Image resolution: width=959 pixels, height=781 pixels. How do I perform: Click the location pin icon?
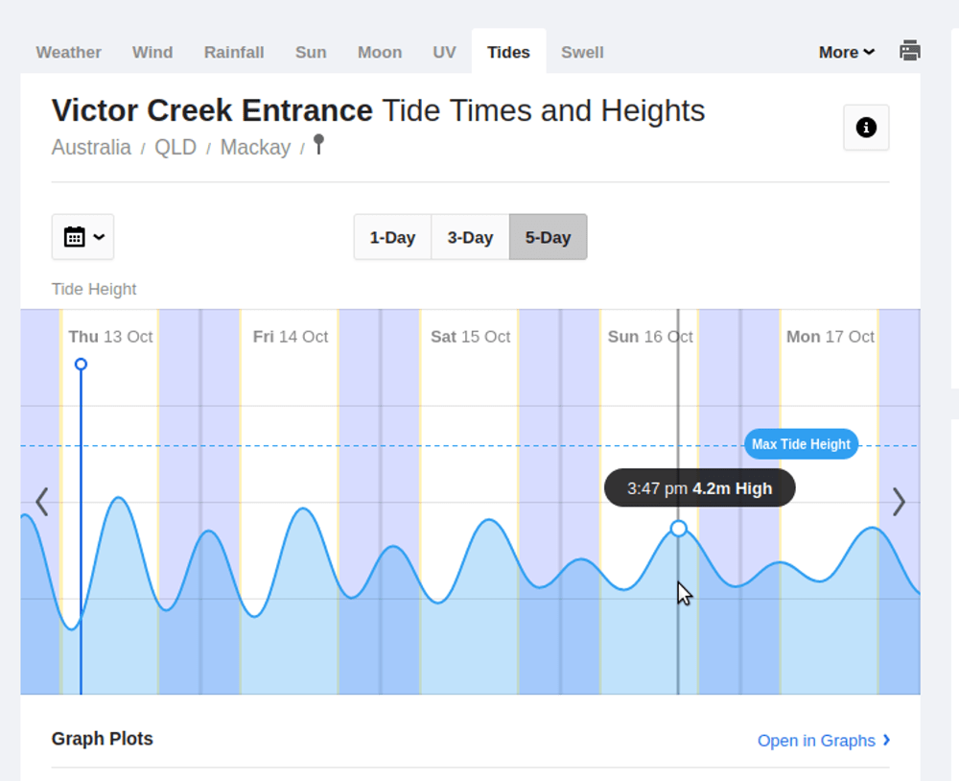319,145
